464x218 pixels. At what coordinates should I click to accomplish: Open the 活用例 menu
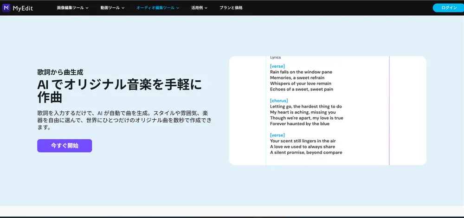(x=199, y=8)
